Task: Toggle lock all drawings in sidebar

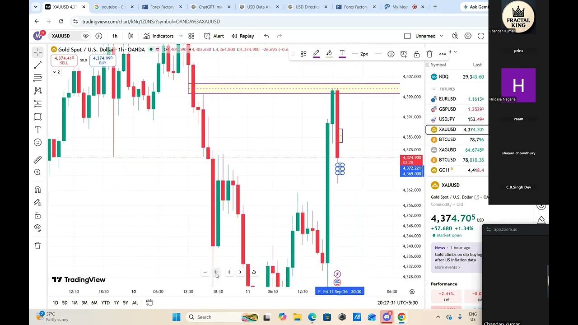Action: click(38, 215)
